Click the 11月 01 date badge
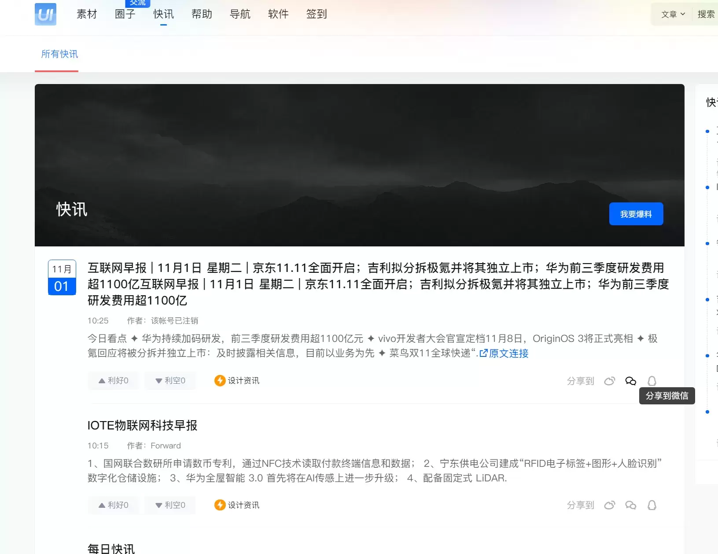The height and width of the screenshot is (554, 718). point(62,277)
